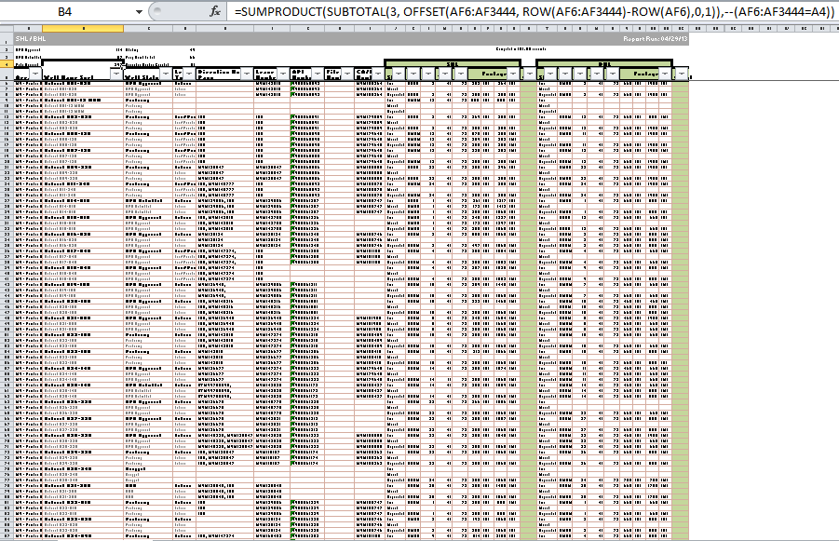Select the highlighted column B header
The image size is (839, 541).
coord(83,28)
